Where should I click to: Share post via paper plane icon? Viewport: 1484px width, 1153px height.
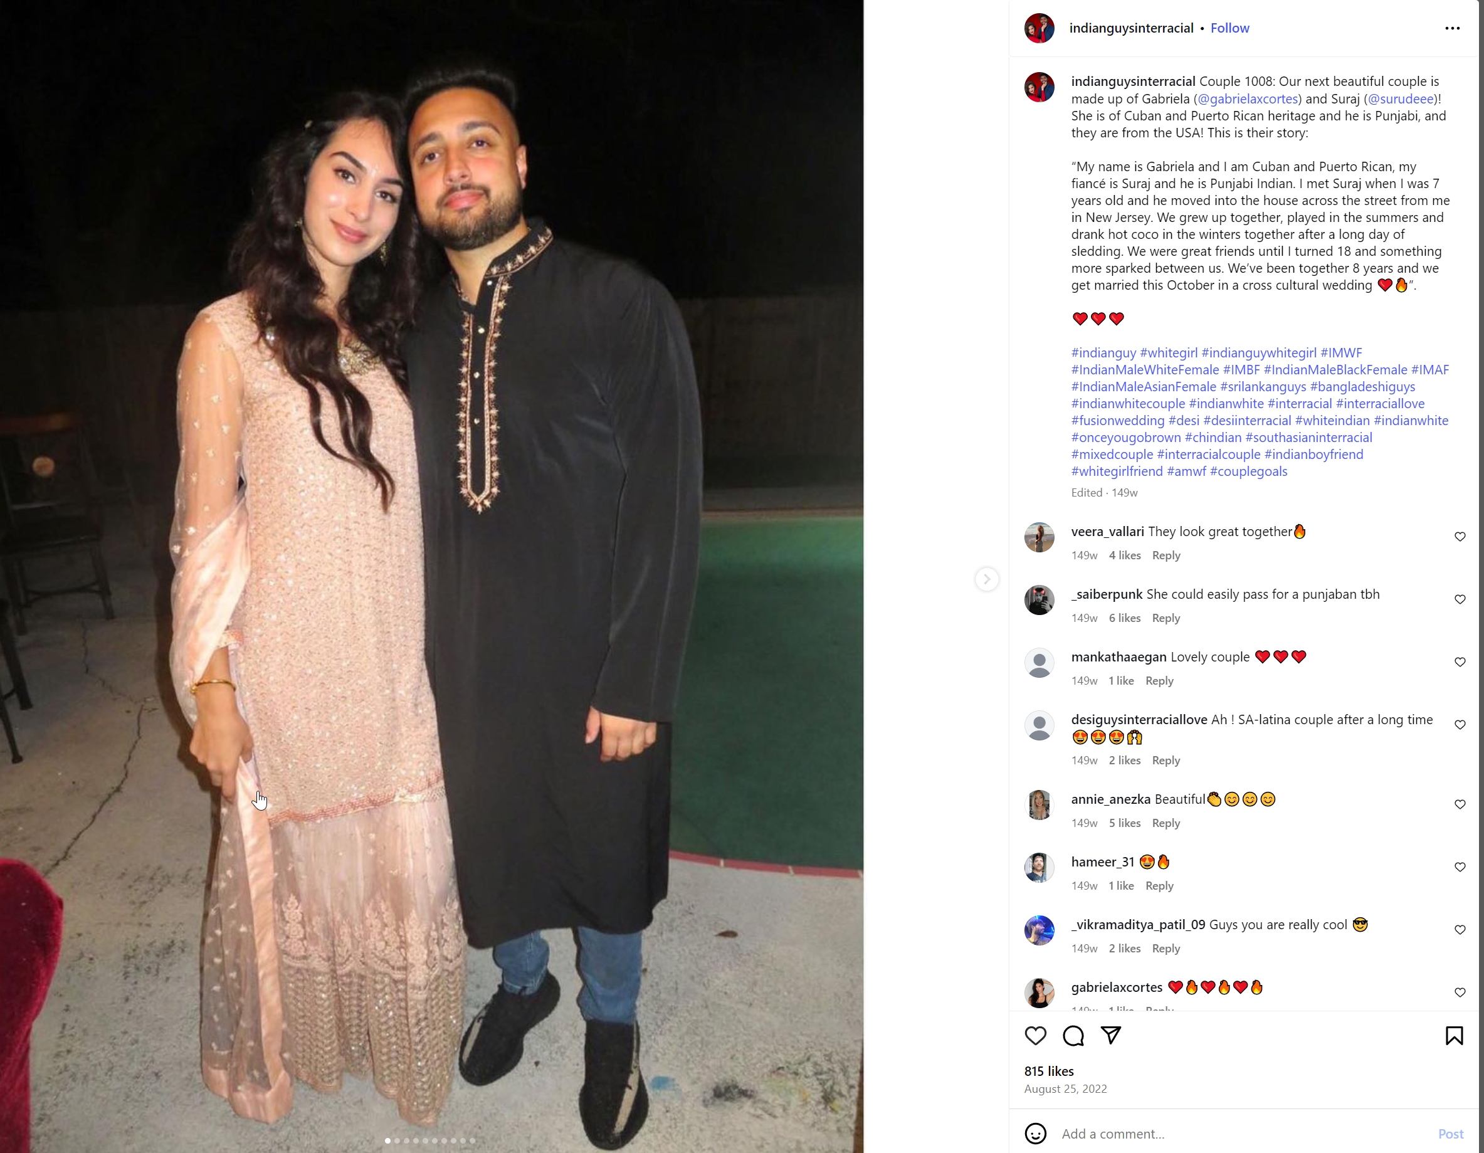click(1111, 1035)
